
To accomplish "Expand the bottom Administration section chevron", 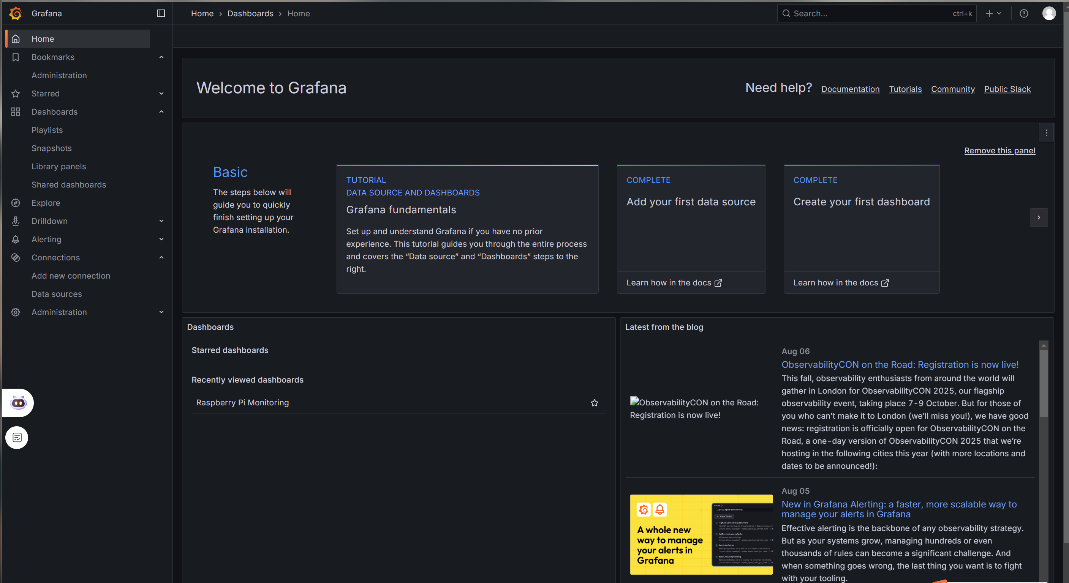I will pyautogui.click(x=161, y=312).
